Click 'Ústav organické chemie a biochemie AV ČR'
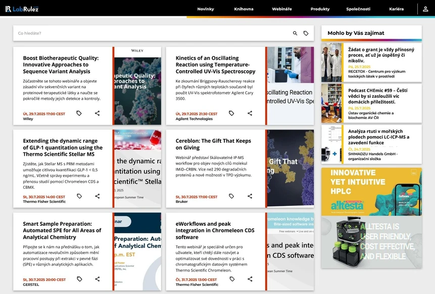The height and width of the screenshot is (294, 435). point(371,115)
